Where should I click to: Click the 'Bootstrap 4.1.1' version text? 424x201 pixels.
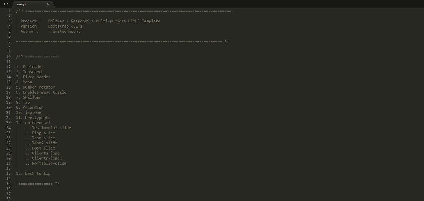pos(65,26)
